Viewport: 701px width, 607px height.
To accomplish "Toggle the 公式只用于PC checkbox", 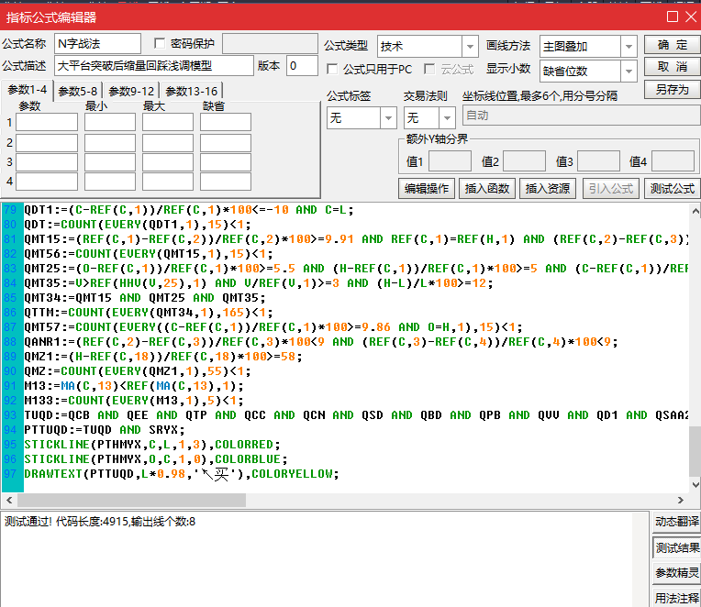I will coord(334,69).
